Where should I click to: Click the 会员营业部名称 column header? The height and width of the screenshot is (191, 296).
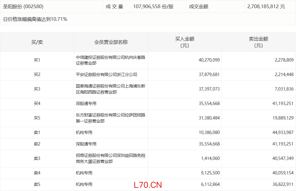[x=111, y=42]
